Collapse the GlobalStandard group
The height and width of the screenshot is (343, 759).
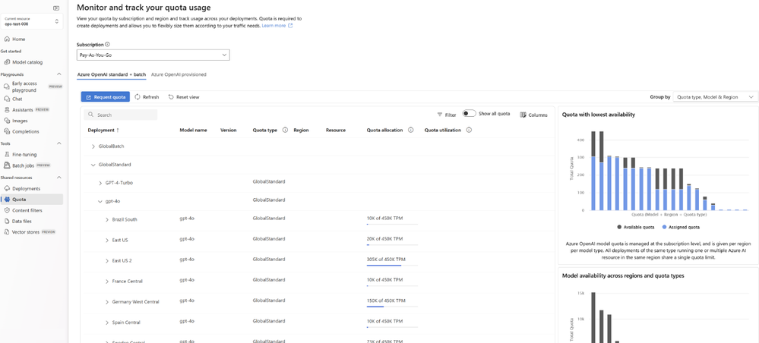tap(93, 165)
